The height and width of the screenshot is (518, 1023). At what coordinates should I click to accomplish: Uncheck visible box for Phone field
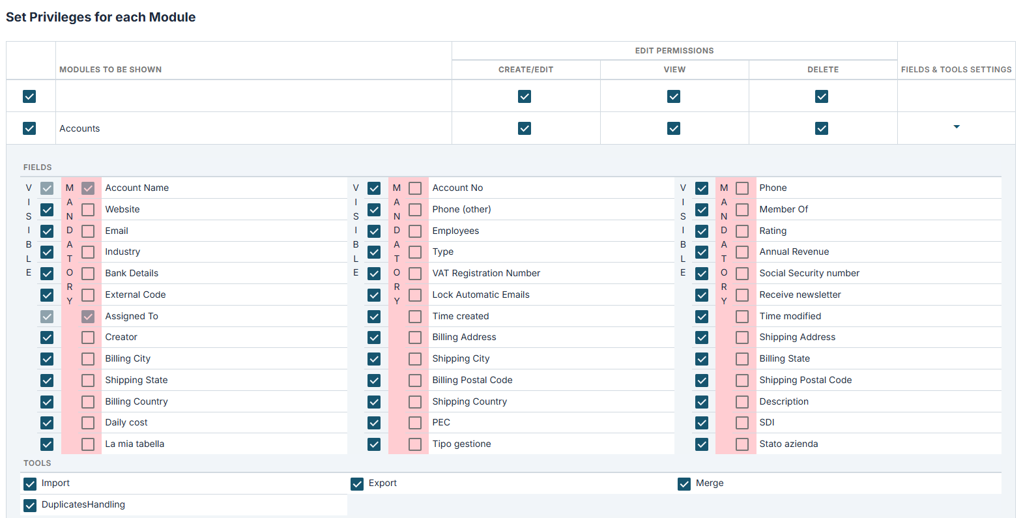702,188
